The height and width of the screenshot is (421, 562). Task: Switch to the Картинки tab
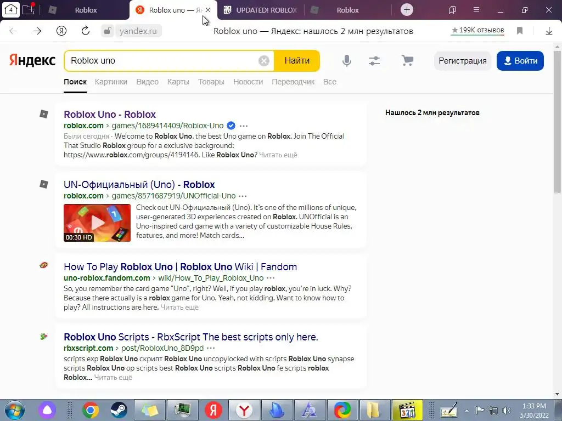pos(111,82)
